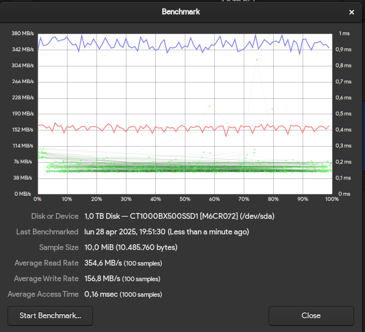Click the green access time scatter band
The width and height of the screenshot is (365, 332).
click(173, 167)
